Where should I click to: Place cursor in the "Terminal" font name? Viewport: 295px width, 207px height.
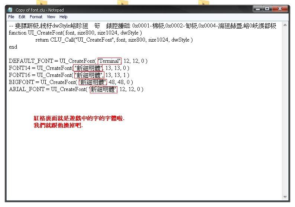tap(109, 61)
